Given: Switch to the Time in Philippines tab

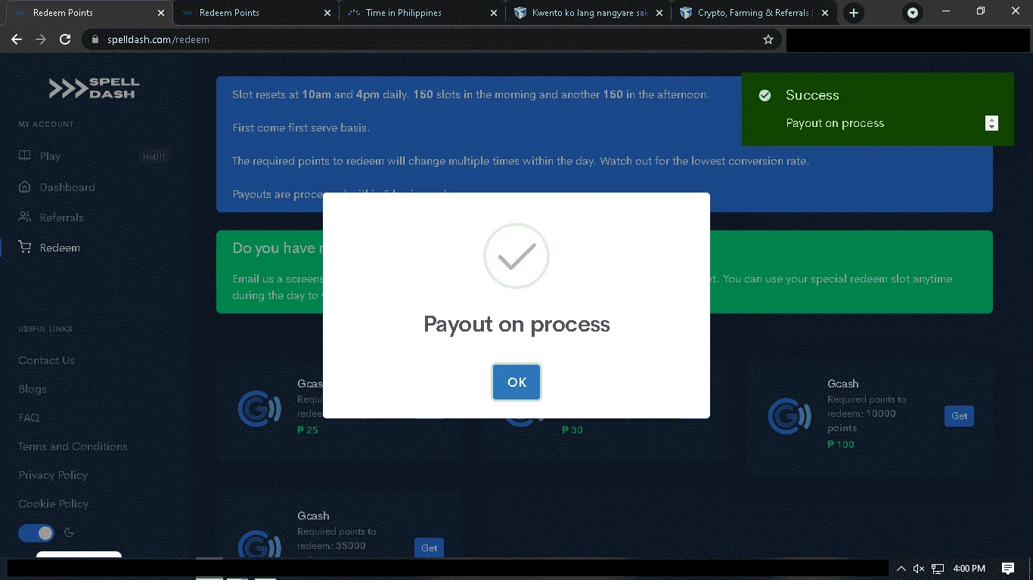Looking at the screenshot, I should (422, 13).
